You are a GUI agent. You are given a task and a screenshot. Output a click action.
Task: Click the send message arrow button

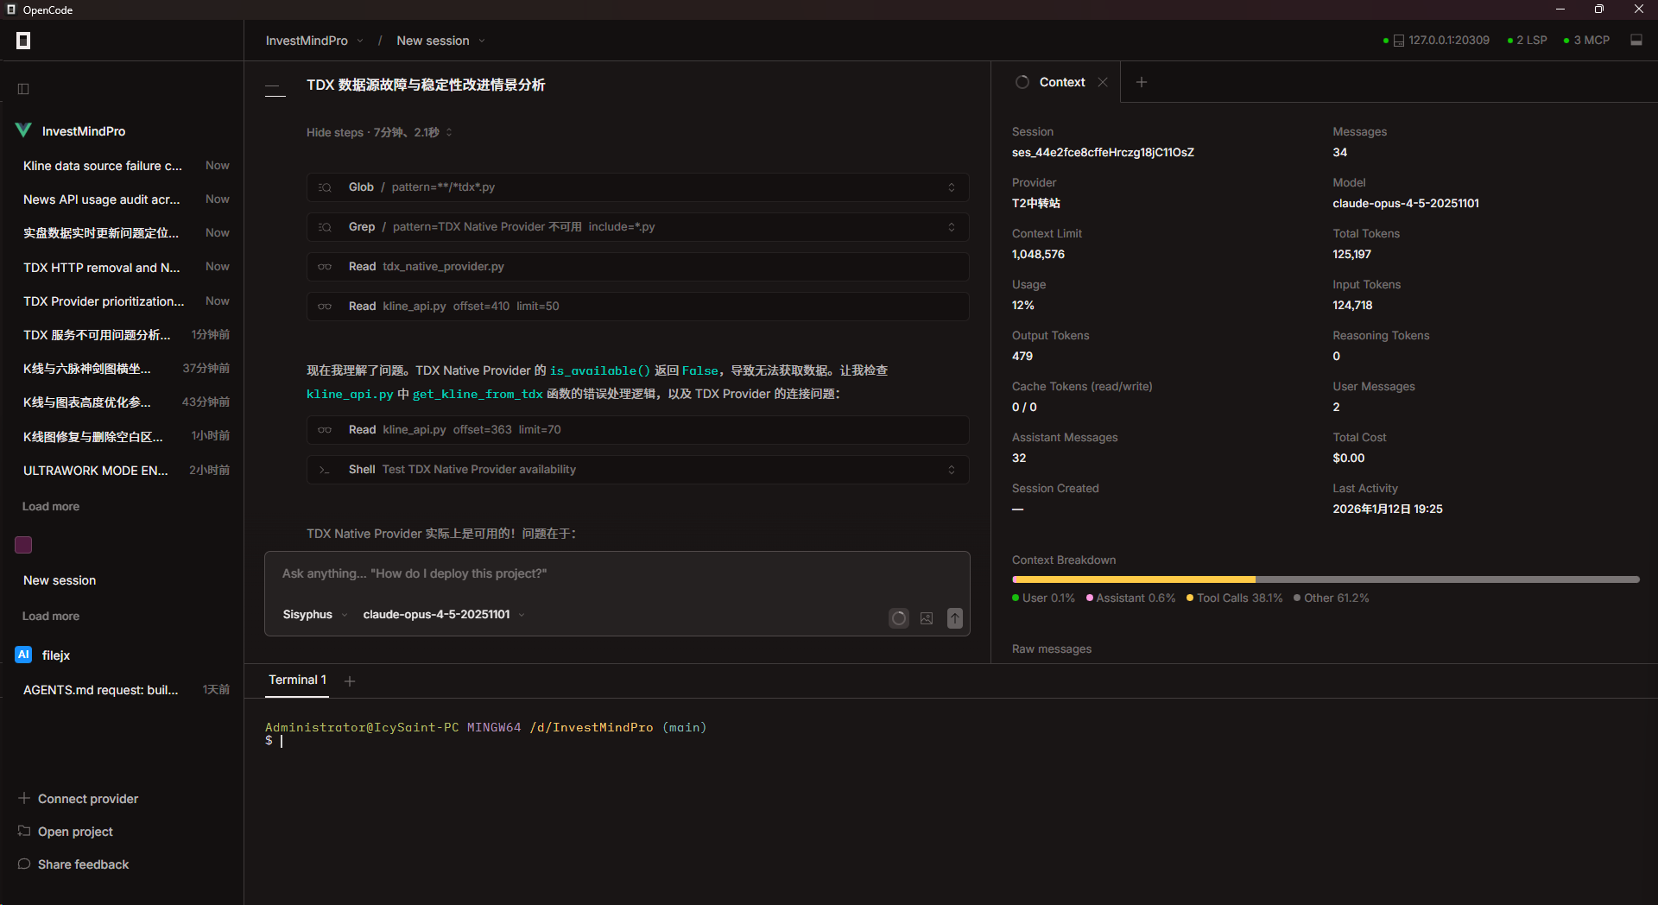tap(954, 618)
